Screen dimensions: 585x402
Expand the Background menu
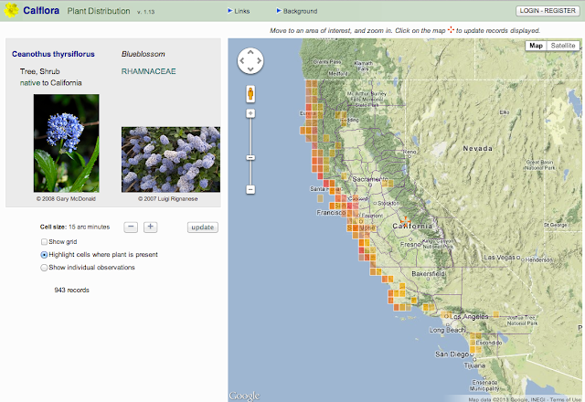[x=297, y=11]
